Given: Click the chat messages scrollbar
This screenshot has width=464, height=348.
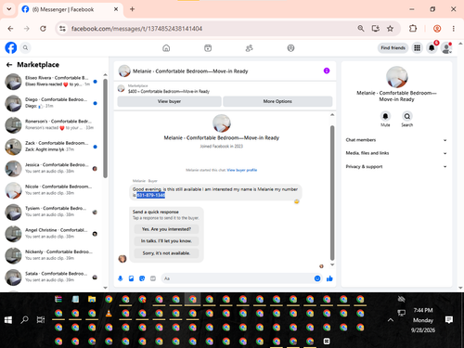Looking at the screenshot, I should pyautogui.click(x=332, y=193).
